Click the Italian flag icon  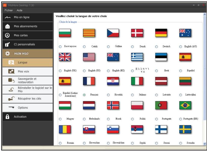point(137,81)
